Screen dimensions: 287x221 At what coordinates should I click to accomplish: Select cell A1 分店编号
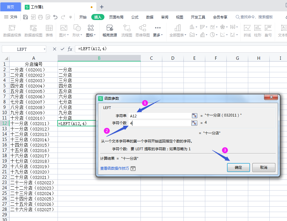pos(33,64)
